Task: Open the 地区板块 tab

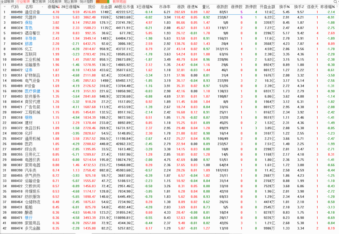Action: [x=71, y=2]
